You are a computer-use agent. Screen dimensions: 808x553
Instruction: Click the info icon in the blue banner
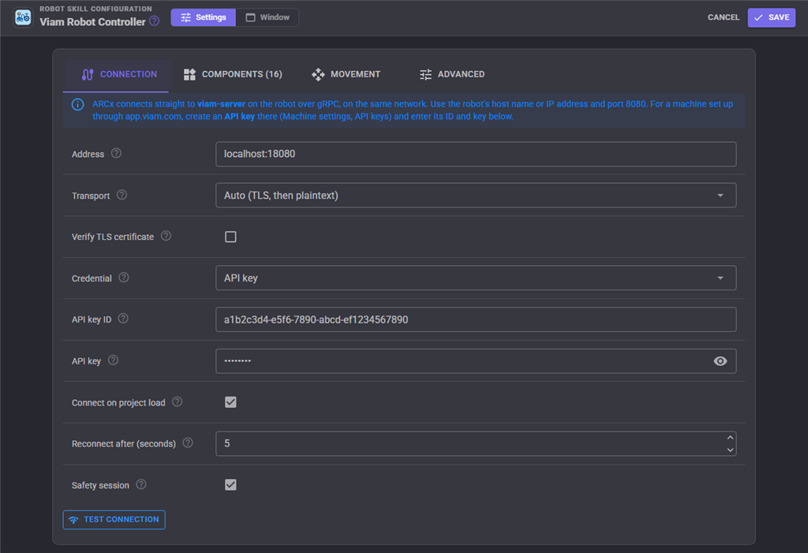(x=78, y=105)
